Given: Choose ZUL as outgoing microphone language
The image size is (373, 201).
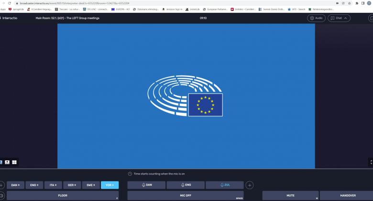Looking at the screenshot, I should coord(225,185).
